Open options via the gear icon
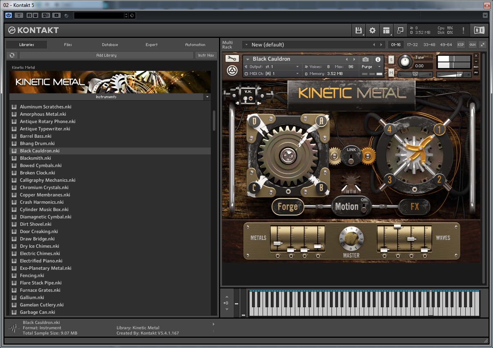The width and height of the screenshot is (493, 348). coord(372,30)
